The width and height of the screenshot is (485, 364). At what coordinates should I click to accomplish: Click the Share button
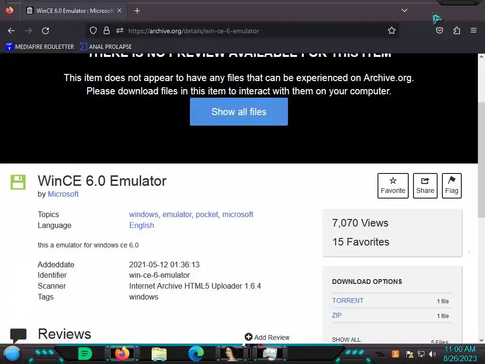pos(425,186)
